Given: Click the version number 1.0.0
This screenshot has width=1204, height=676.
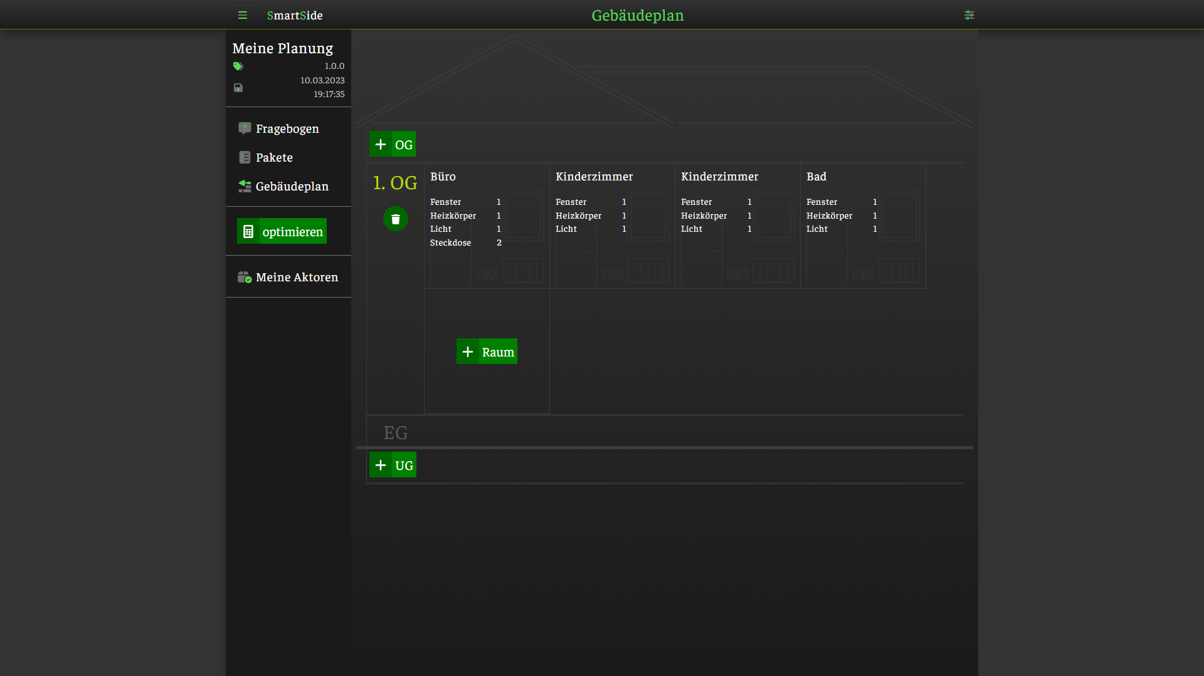Looking at the screenshot, I should (334, 66).
